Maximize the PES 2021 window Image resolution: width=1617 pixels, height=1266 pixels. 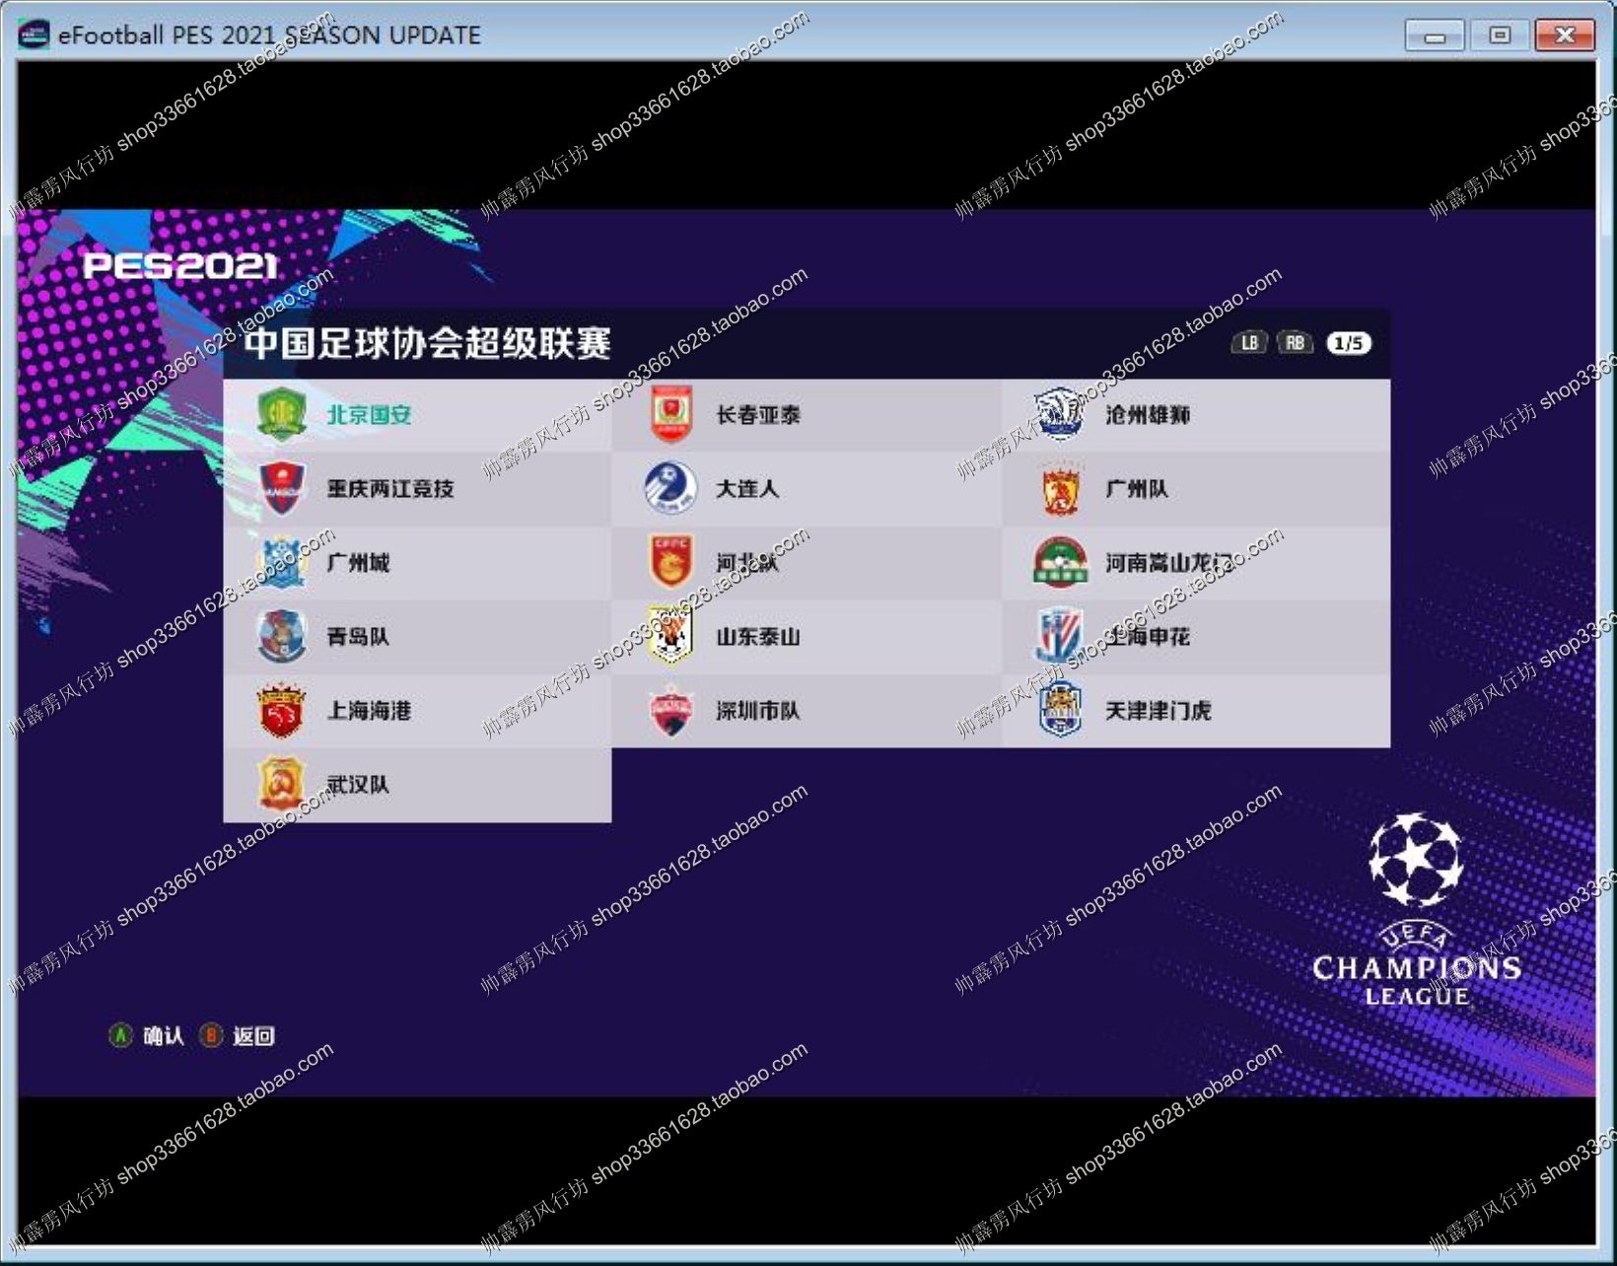(x=1500, y=36)
